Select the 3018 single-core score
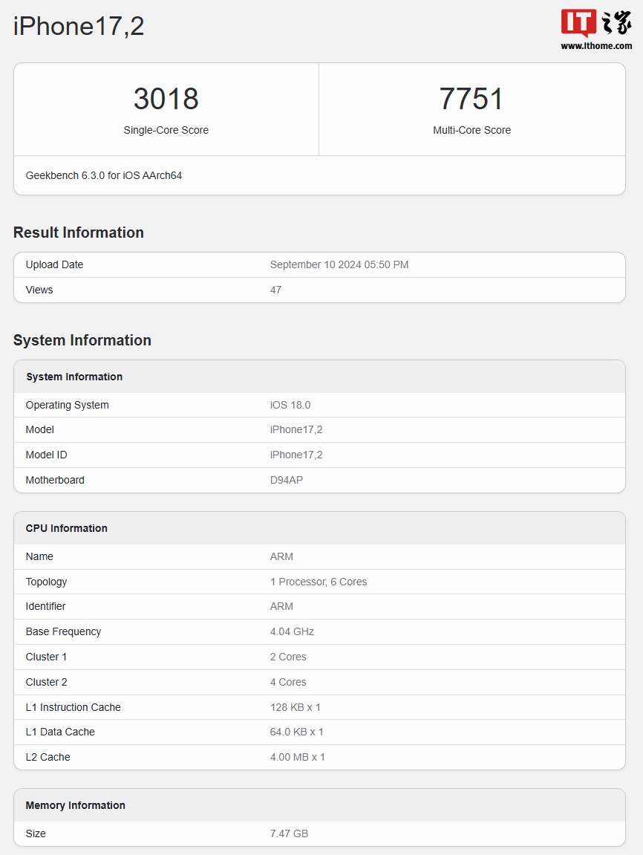Screen dimensions: 643x855 coord(166,99)
